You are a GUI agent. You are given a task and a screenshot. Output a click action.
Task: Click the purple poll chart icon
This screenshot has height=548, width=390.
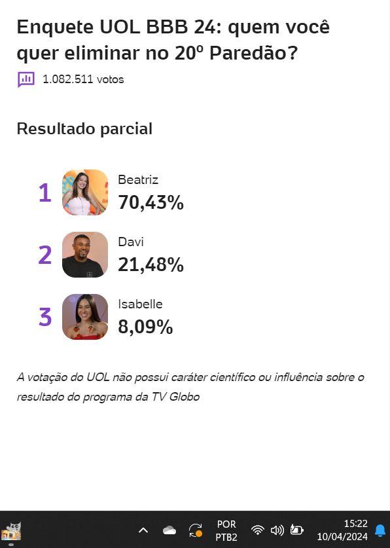click(x=26, y=79)
